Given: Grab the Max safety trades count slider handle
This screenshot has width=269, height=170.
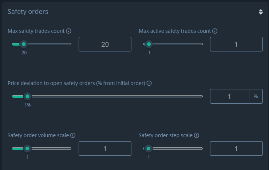Looking at the screenshot, I should (x=24, y=44).
